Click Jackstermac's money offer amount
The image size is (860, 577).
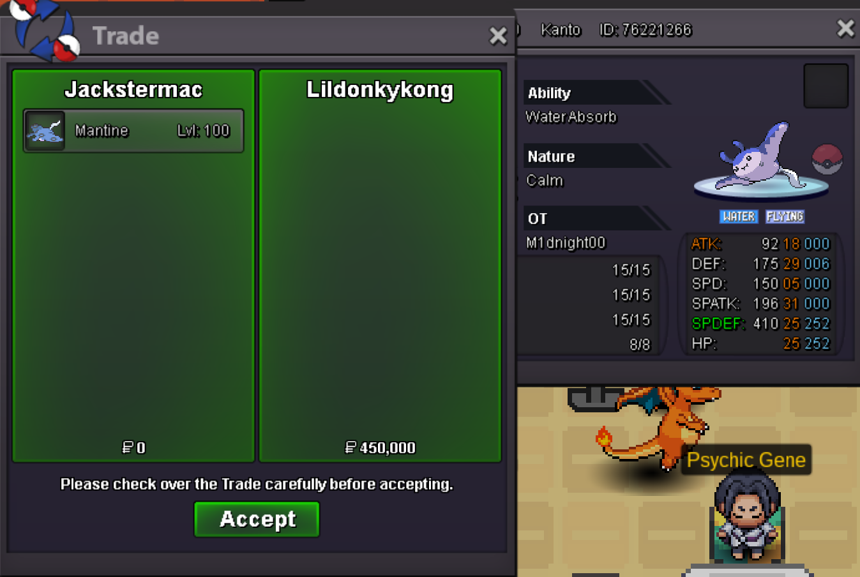[133, 447]
